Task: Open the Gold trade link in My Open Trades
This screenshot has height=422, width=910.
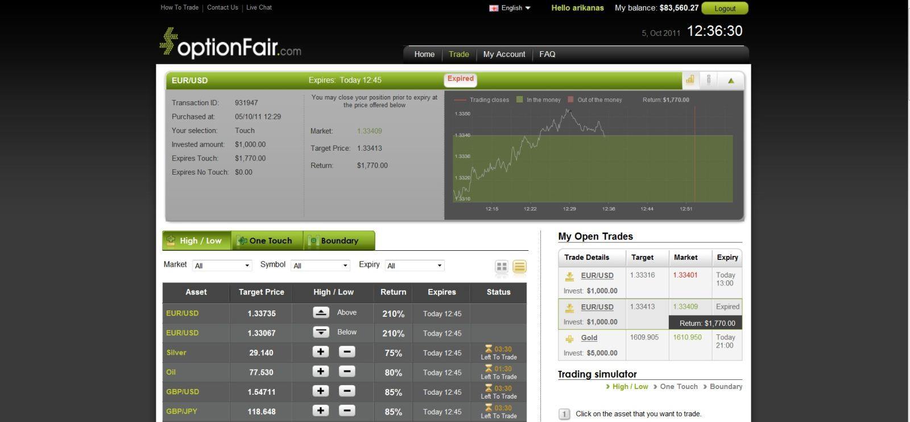Action: [589, 338]
